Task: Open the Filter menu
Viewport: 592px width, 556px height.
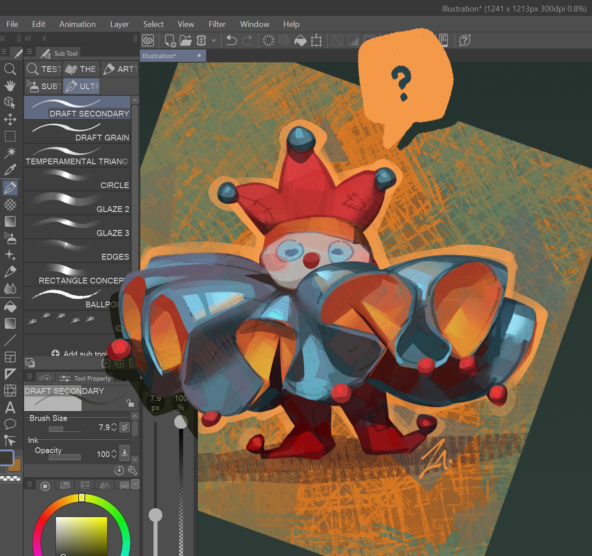Action: tap(217, 24)
